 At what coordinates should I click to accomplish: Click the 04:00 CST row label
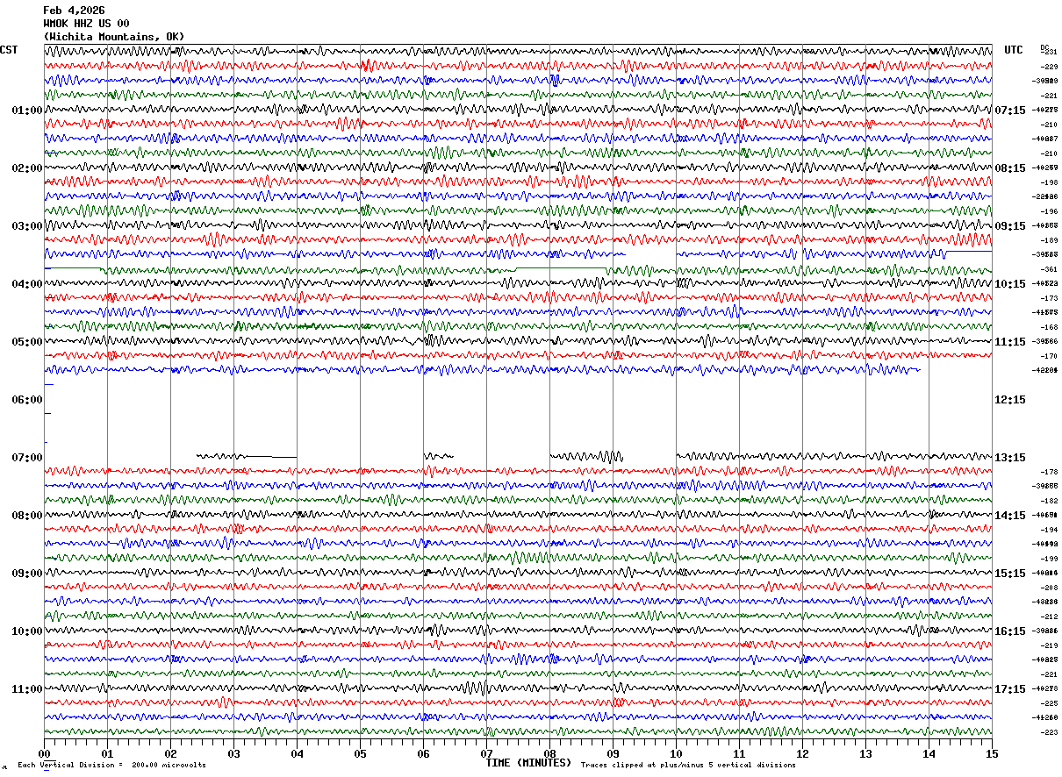coord(26,284)
